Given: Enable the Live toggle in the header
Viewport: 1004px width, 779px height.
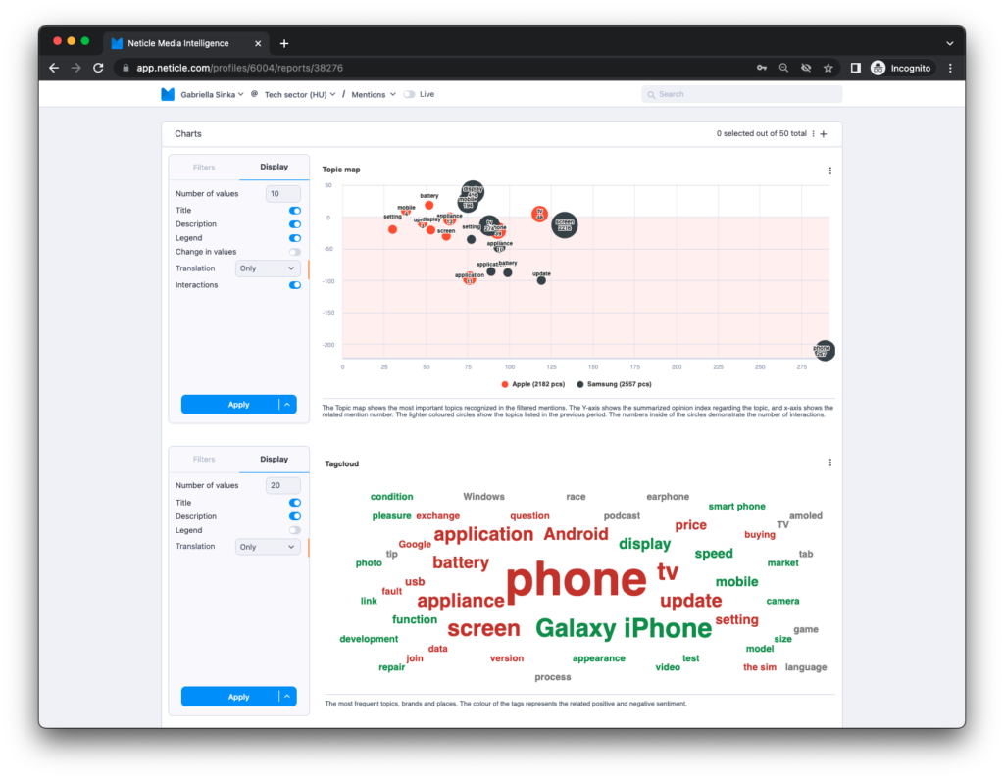Looking at the screenshot, I should pos(408,94).
